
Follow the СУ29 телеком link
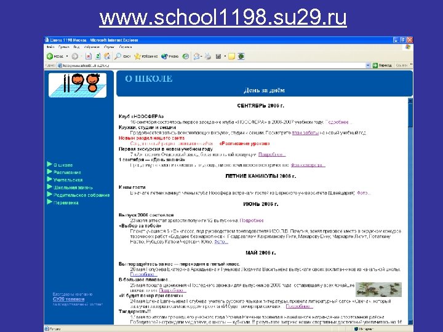(69, 299)
